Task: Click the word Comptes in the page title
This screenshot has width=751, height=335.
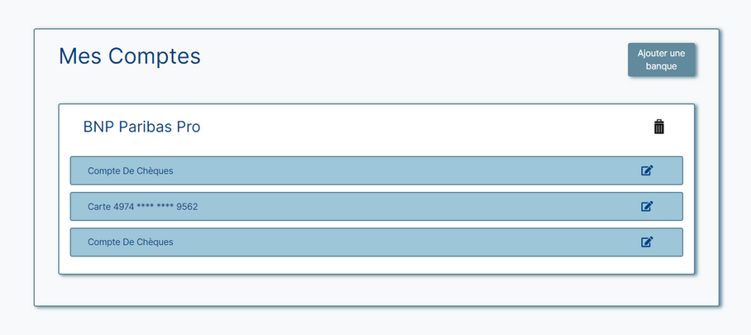Action: (154, 57)
